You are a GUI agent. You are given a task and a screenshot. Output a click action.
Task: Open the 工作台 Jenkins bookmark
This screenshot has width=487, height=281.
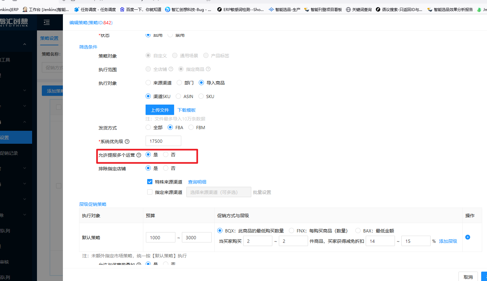(46, 10)
